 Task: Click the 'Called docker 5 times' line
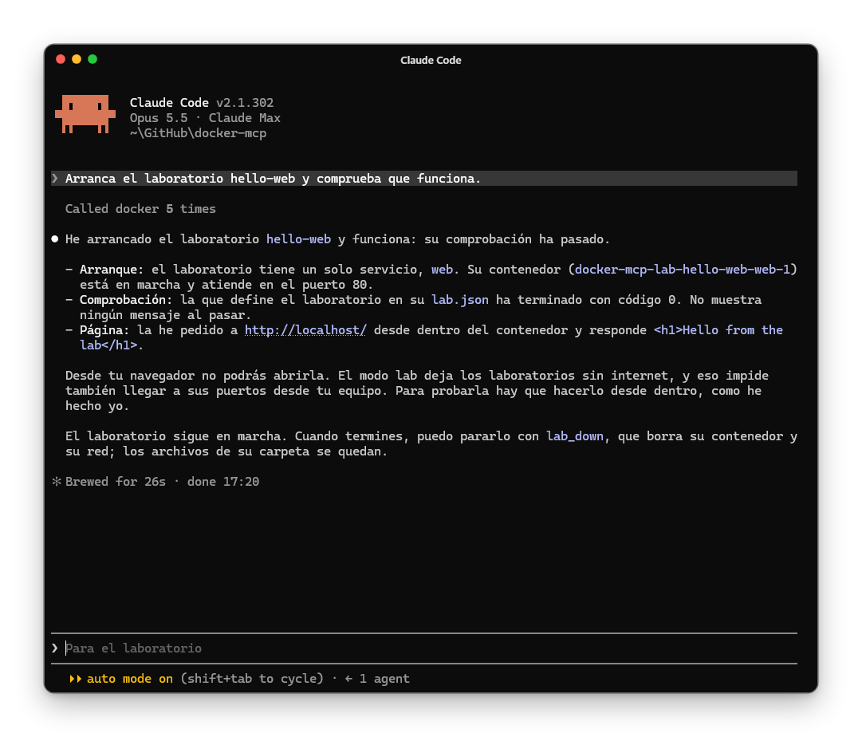coord(140,209)
